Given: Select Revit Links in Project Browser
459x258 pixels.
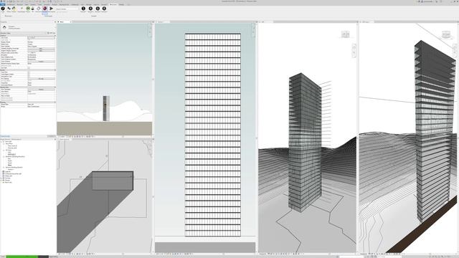Looking at the screenshot, I should pyautogui.click(x=9, y=182).
